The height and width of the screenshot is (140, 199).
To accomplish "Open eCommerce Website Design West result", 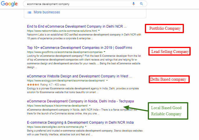I will [79, 76].
